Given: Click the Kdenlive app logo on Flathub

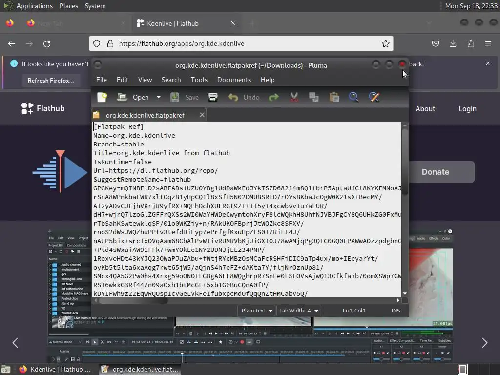Looking at the screenshot, I should point(60,171).
